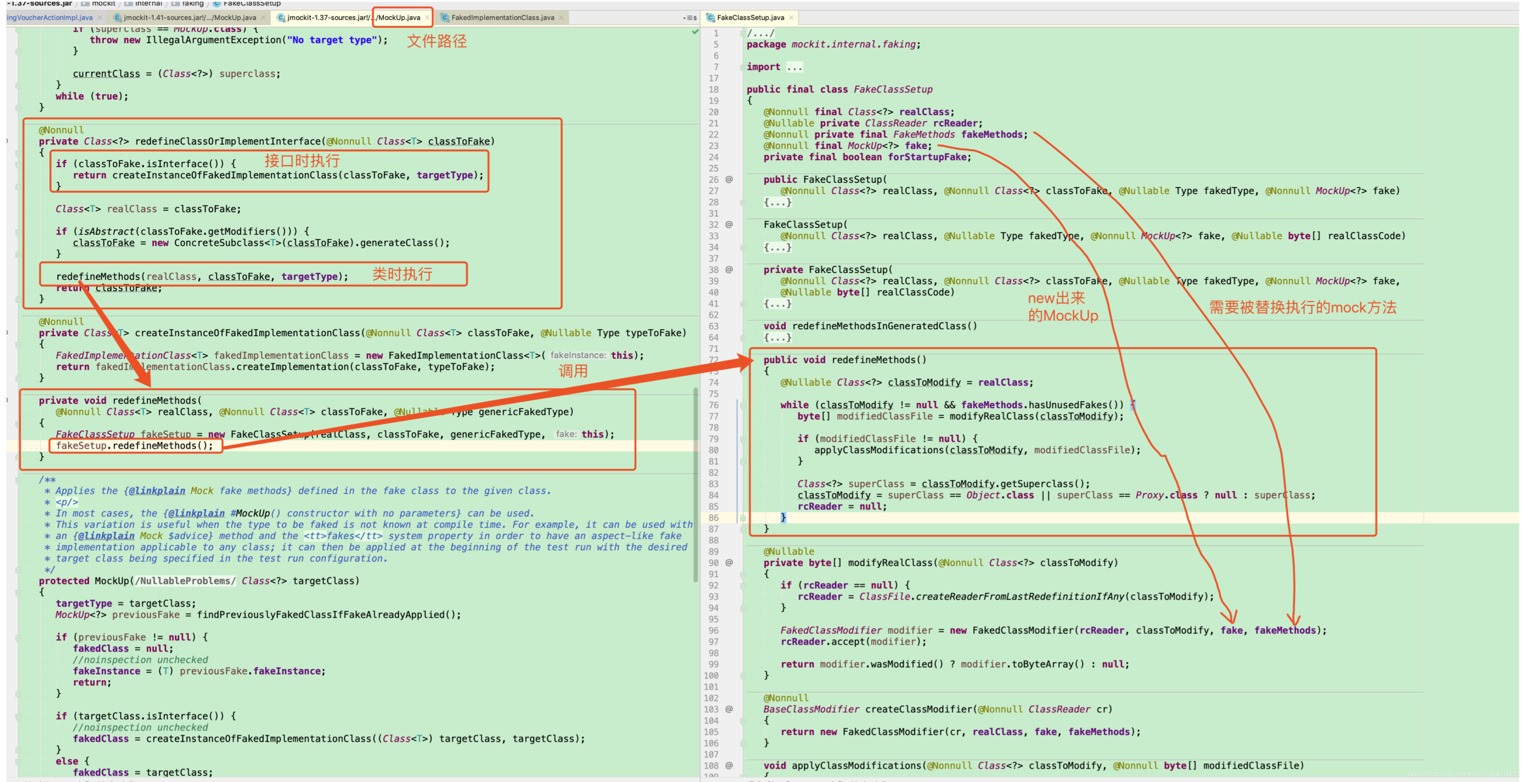Click 'hasUnusedFakes()' in while condition
Viewport: 1523px width, 782px height.
click(1073, 405)
